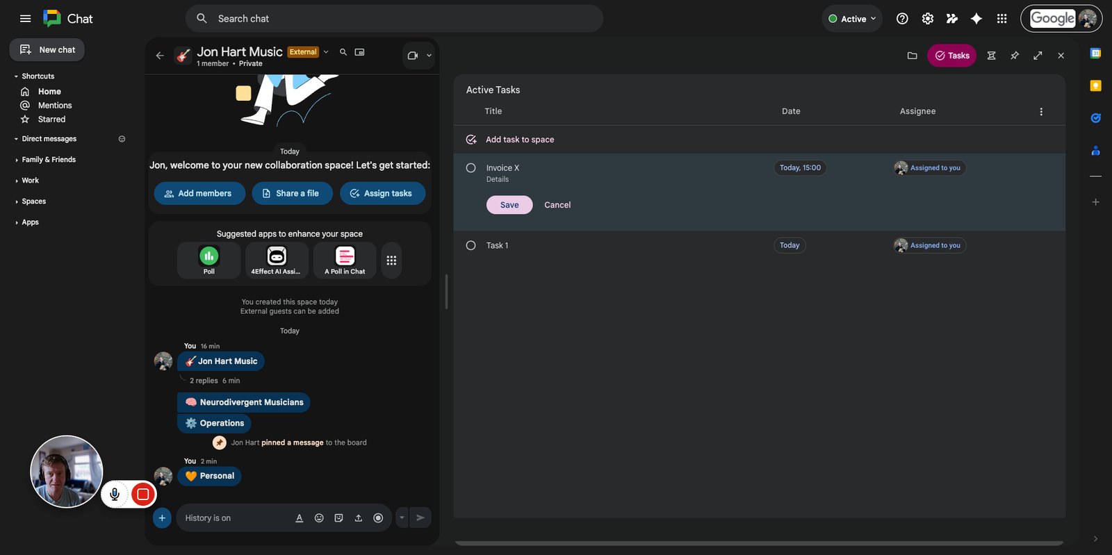This screenshot has height=555, width=1112.
Task: Click the Add members button
Action: [x=199, y=193]
